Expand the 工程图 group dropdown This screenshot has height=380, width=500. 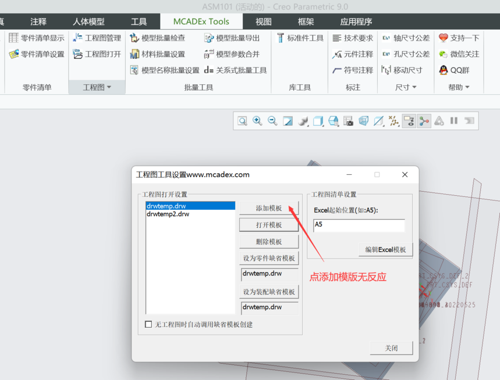point(97,87)
